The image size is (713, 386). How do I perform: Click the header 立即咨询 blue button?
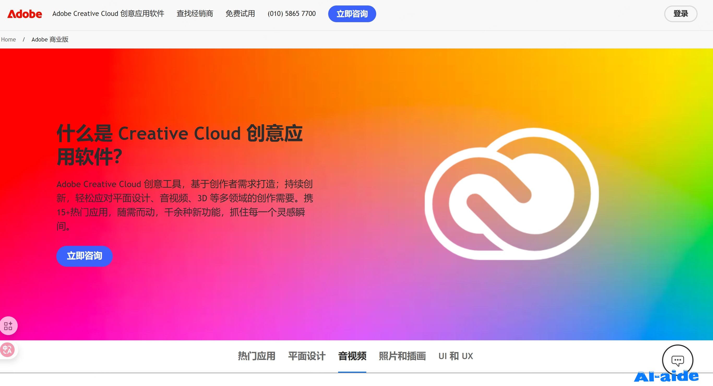point(352,14)
